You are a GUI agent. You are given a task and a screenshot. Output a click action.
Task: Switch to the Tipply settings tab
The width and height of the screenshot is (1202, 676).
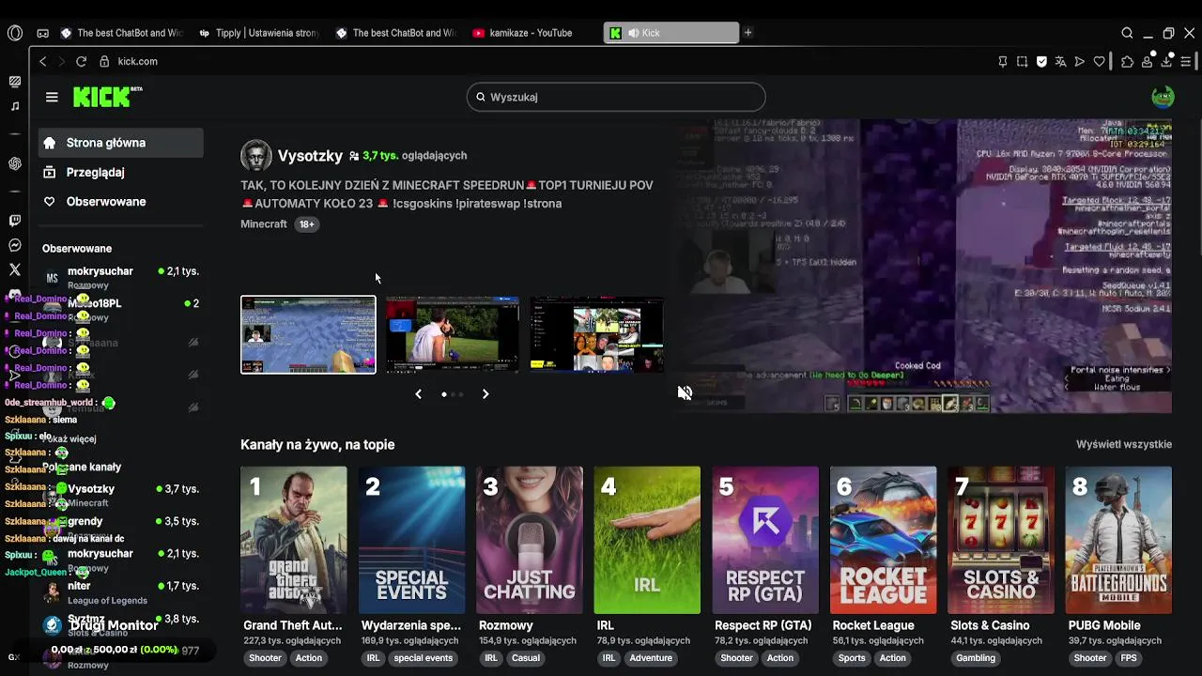tap(258, 33)
